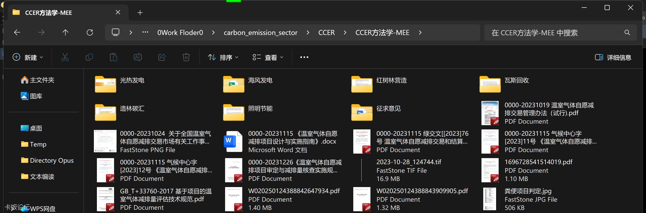
Task: Open the 新建 dropdown menu
Action: coord(28,57)
